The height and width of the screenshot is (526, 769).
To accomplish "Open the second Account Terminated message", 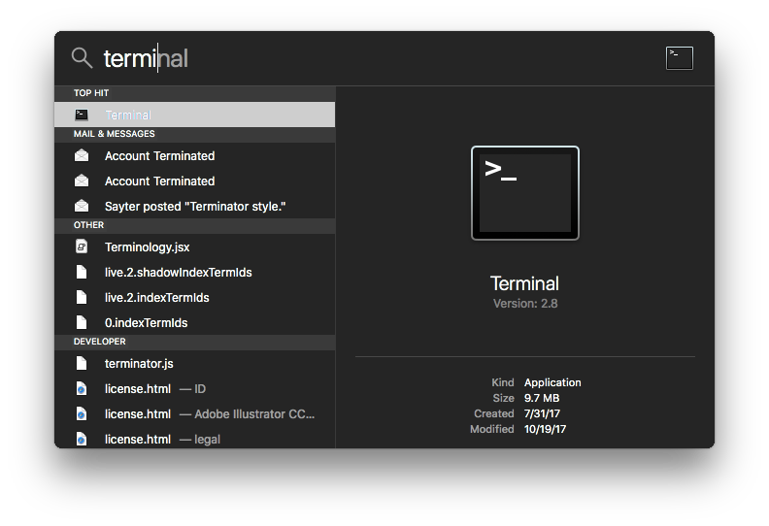I will [195, 181].
